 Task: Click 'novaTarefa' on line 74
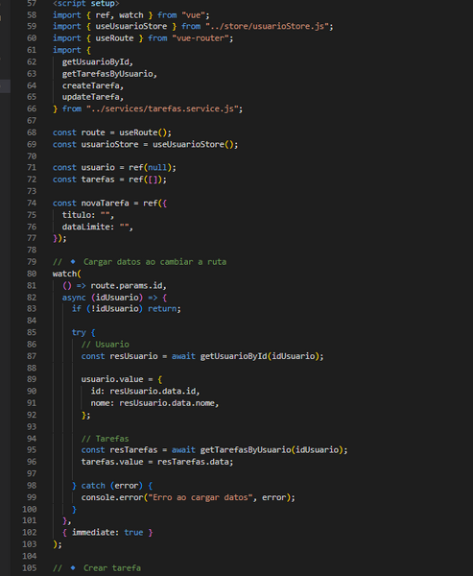[105, 204]
